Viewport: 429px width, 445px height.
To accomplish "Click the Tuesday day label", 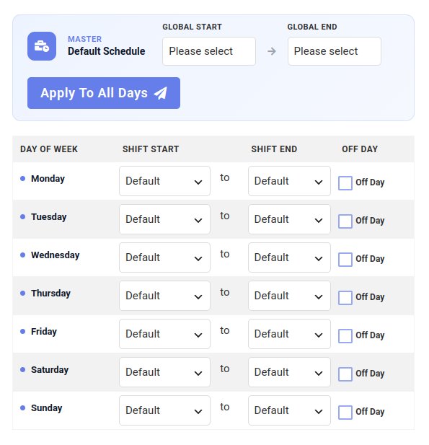I will click(x=48, y=217).
